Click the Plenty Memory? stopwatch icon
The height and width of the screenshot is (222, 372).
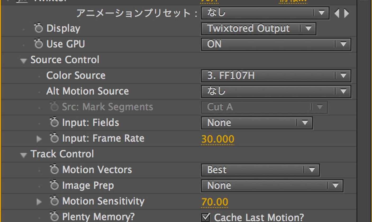[54, 217]
